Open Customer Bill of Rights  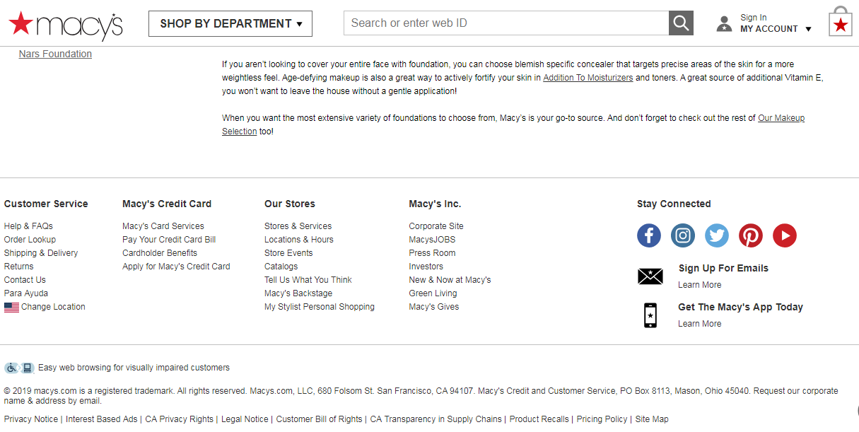(320, 419)
